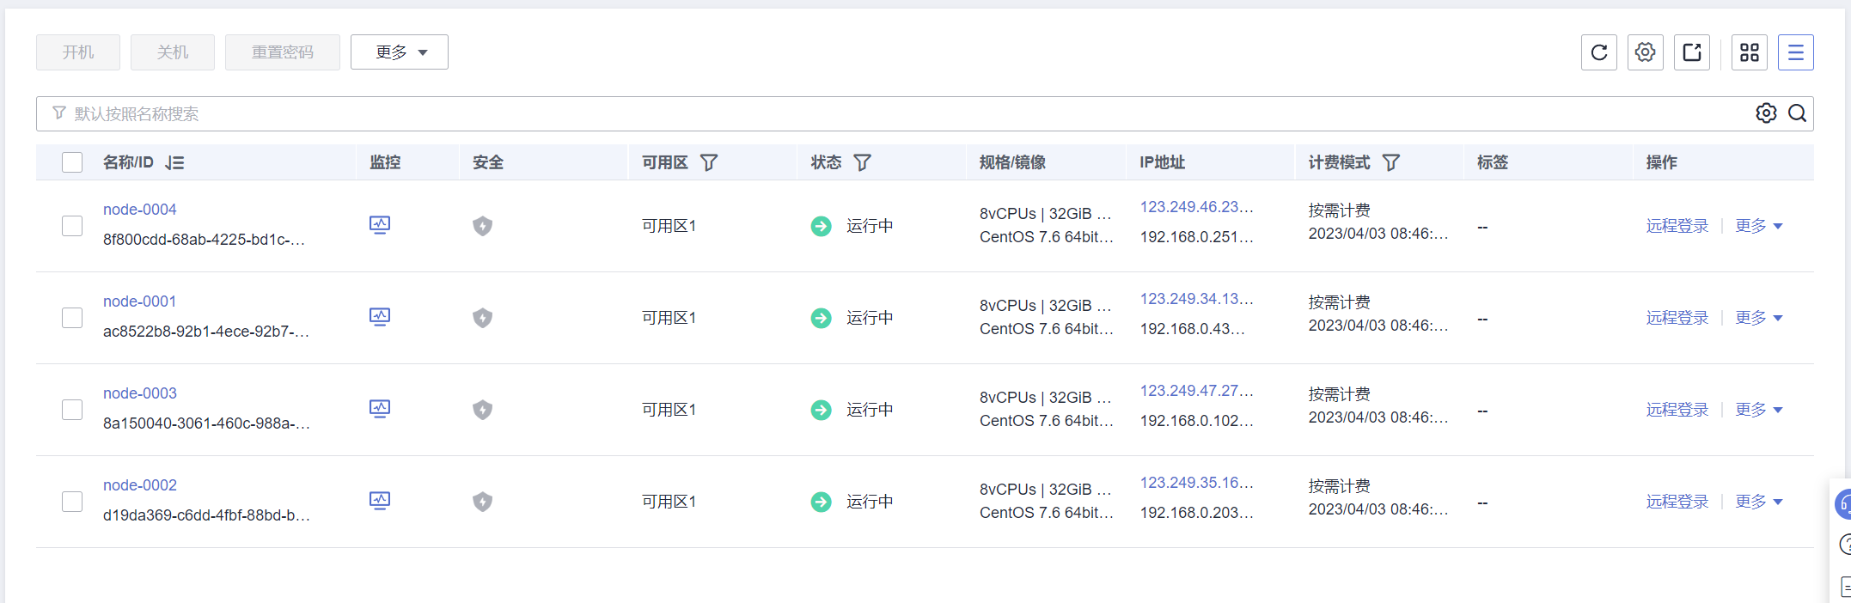Click the search magnifier icon

pos(1797,113)
